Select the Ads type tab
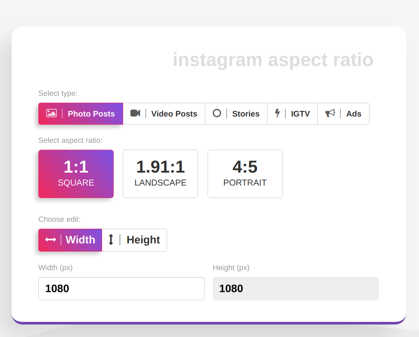419x337 pixels. tap(343, 114)
